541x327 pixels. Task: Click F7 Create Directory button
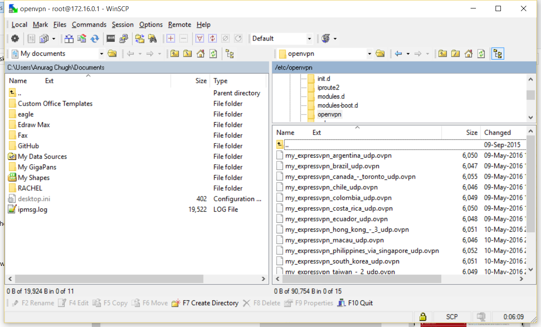205,303
